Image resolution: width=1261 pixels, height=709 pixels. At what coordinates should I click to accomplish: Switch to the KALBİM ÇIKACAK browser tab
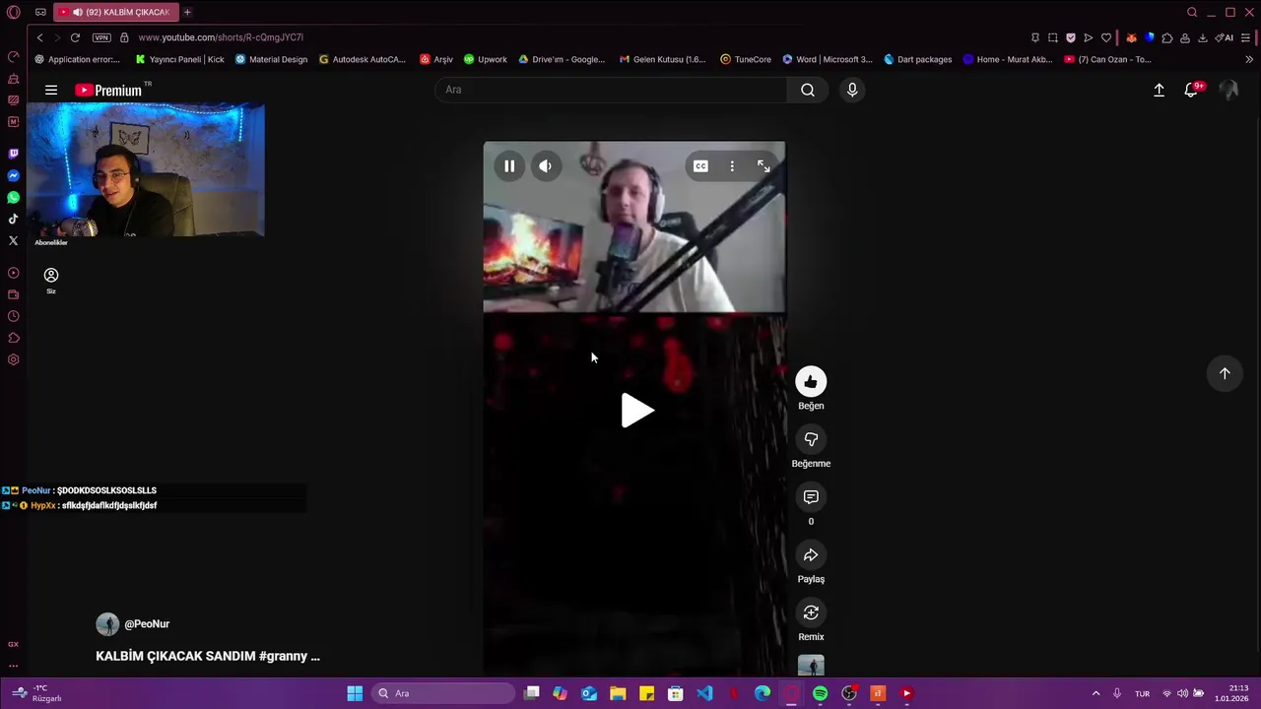click(x=115, y=12)
